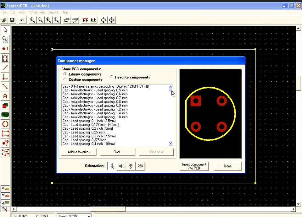Insert component into PCB

[x=194, y=166]
